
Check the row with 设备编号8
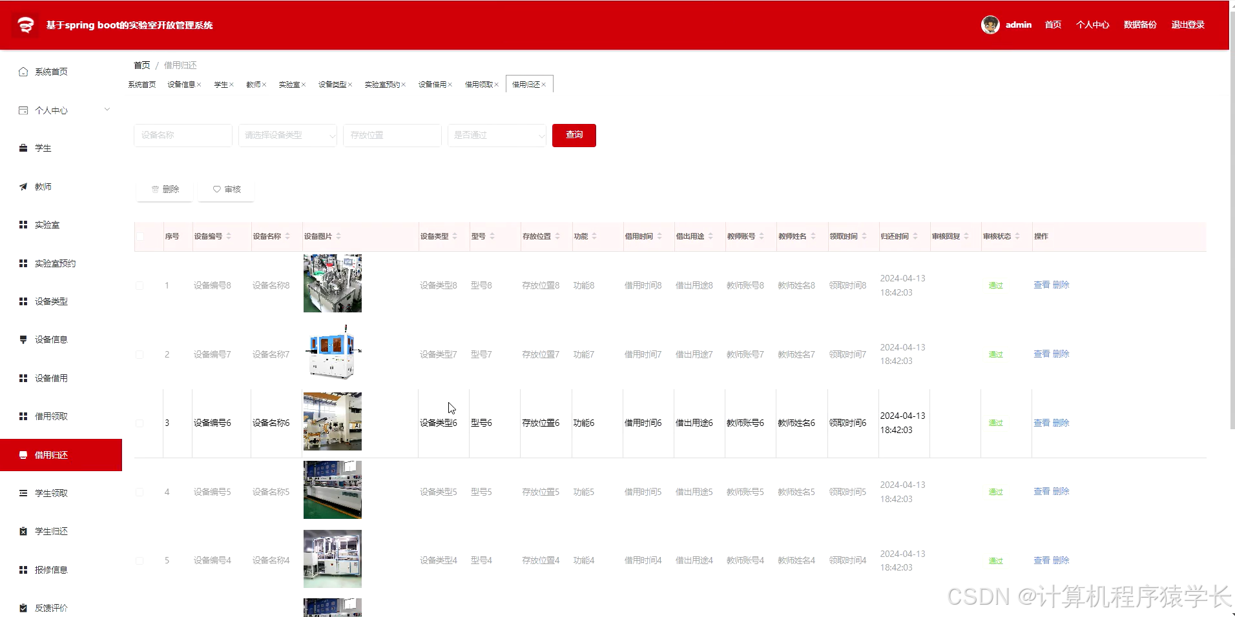[x=140, y=285]
